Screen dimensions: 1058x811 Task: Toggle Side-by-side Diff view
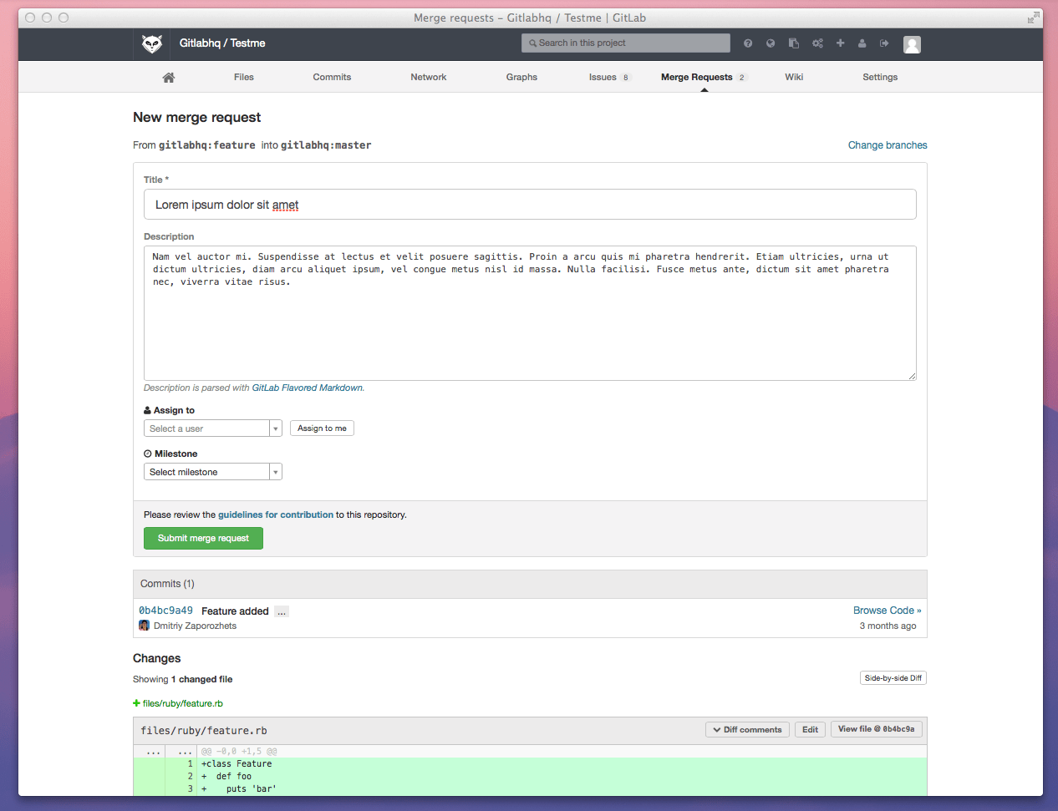893,677
